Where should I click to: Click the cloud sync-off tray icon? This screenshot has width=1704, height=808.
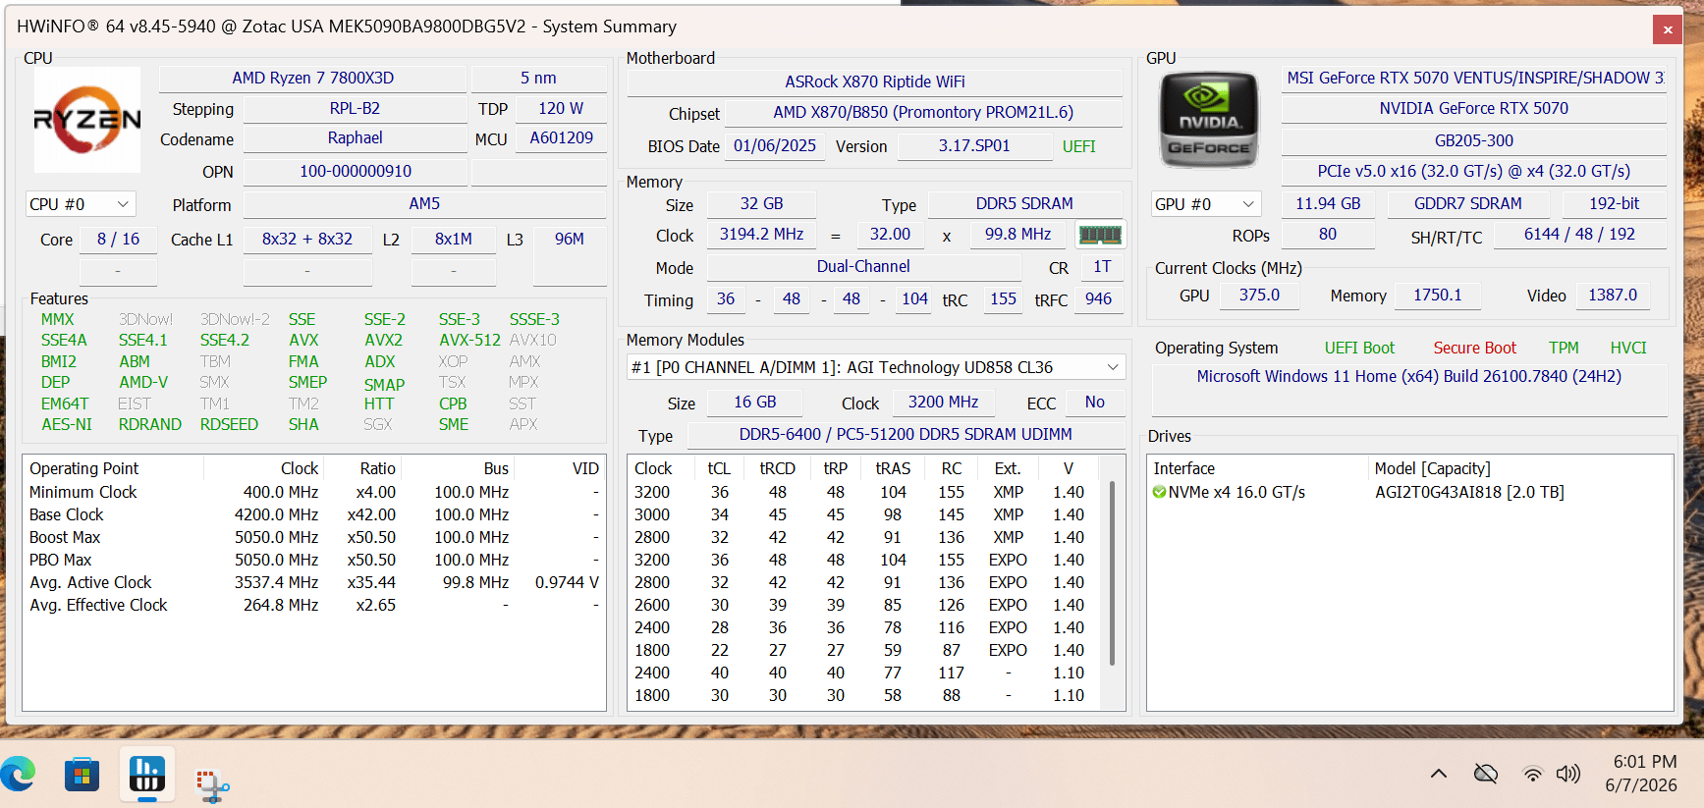(x=1486, y=774)
